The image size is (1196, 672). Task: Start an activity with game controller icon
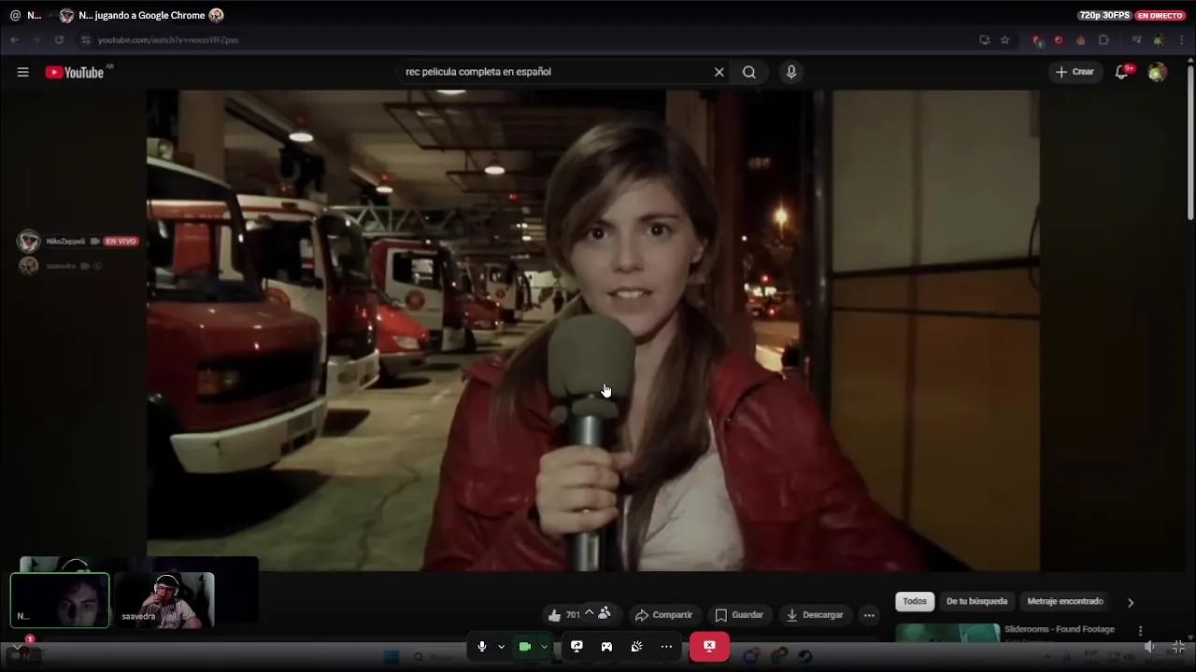click(x=606, y=646)
